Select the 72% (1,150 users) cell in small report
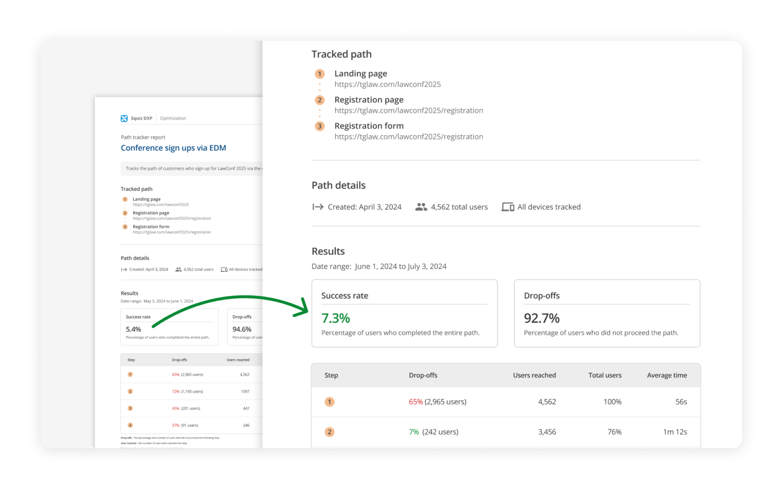The image size is (783, 489). [x=187, y=392]
